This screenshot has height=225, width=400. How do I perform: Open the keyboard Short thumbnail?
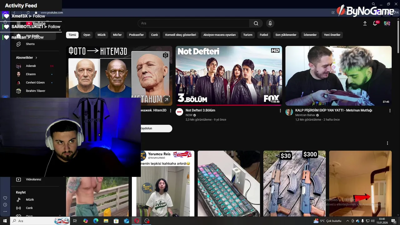pyautogui.click(x=229, y=183)
